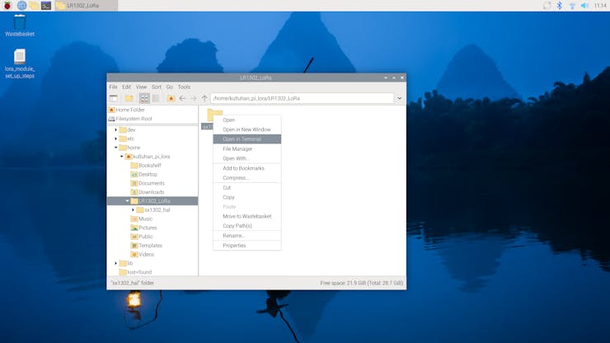This screenshot has height=343, width=610.
Task: Launch the terminal from the taskbar
Action: tap(46, 6)
